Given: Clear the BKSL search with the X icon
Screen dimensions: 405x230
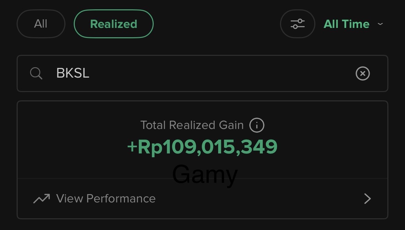Looking at the screenshot, I should [x=362, y=73].
